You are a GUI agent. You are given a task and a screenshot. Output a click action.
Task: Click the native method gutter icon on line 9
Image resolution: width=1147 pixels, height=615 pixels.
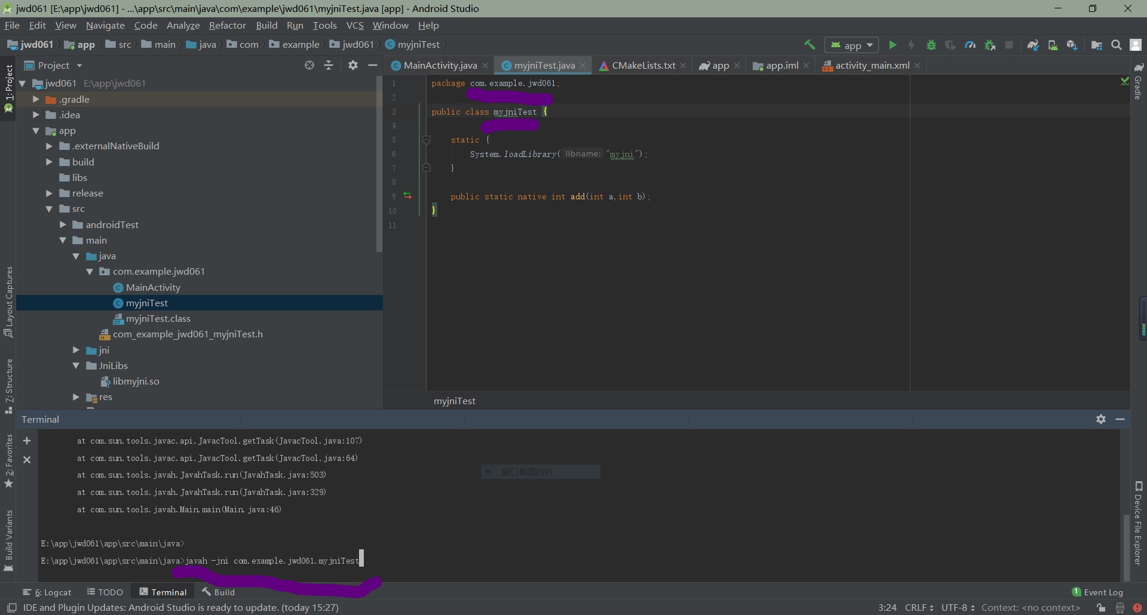[407, 196]
